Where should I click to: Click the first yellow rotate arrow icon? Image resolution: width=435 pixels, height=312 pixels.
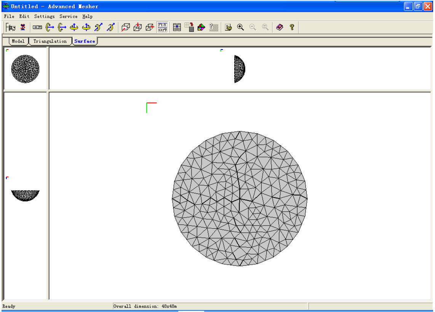click(49, 27)
